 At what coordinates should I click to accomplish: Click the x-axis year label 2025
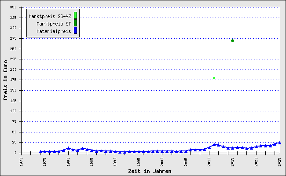pos(279,162)
